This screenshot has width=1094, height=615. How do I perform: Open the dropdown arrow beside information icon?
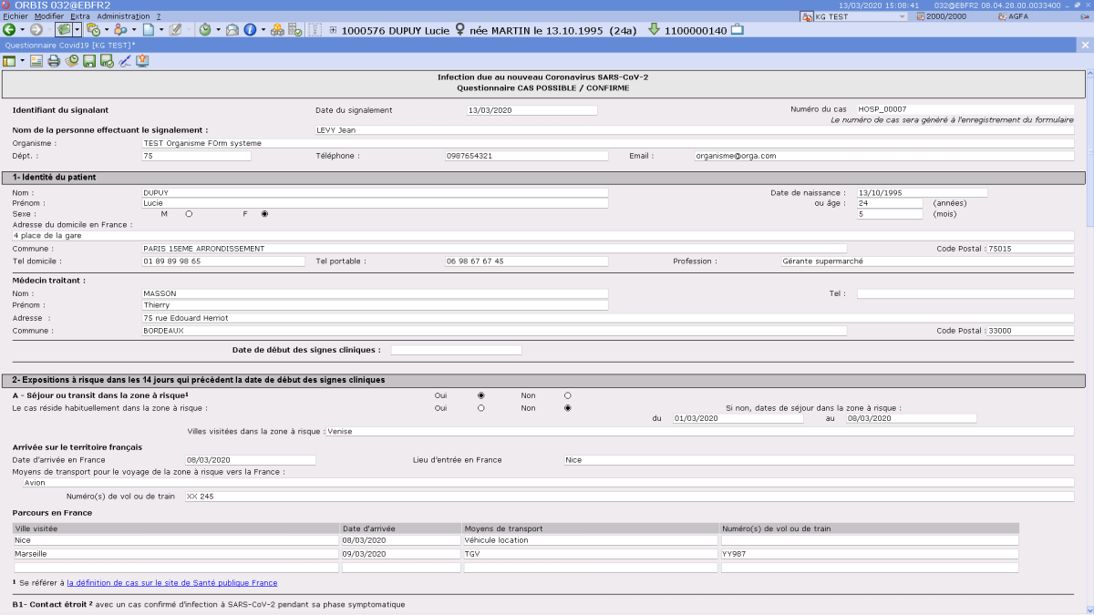tap(263, 29)
